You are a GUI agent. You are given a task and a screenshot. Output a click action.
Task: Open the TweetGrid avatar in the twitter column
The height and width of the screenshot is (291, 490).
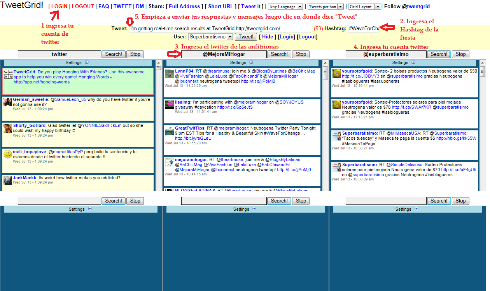(8, 74)
